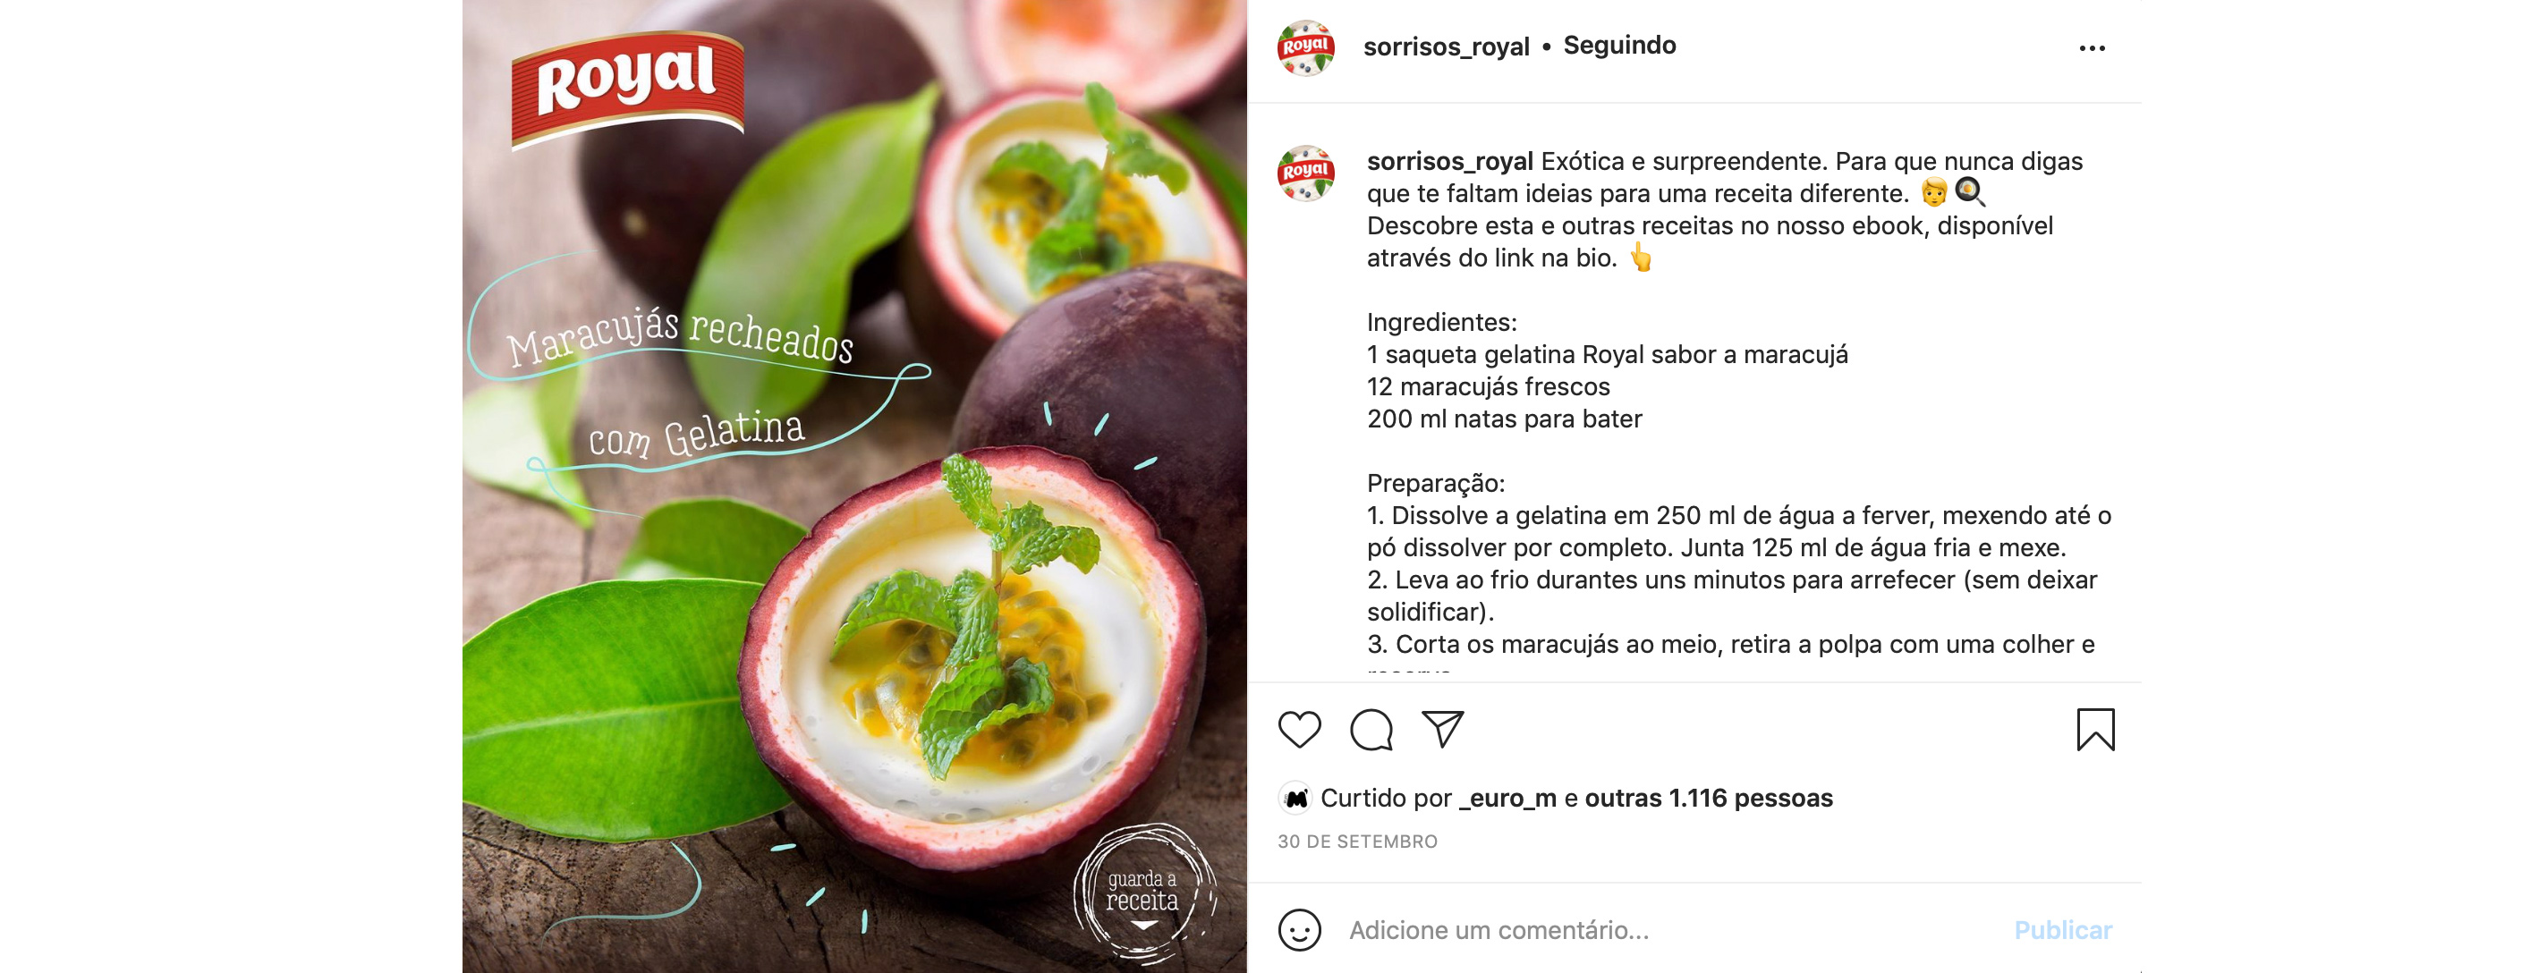The height and width of the screenshot is (973, 2547).
Task: Save the post with the bookmark icon
Action: pyautogui.click(x=2095, y=730)
